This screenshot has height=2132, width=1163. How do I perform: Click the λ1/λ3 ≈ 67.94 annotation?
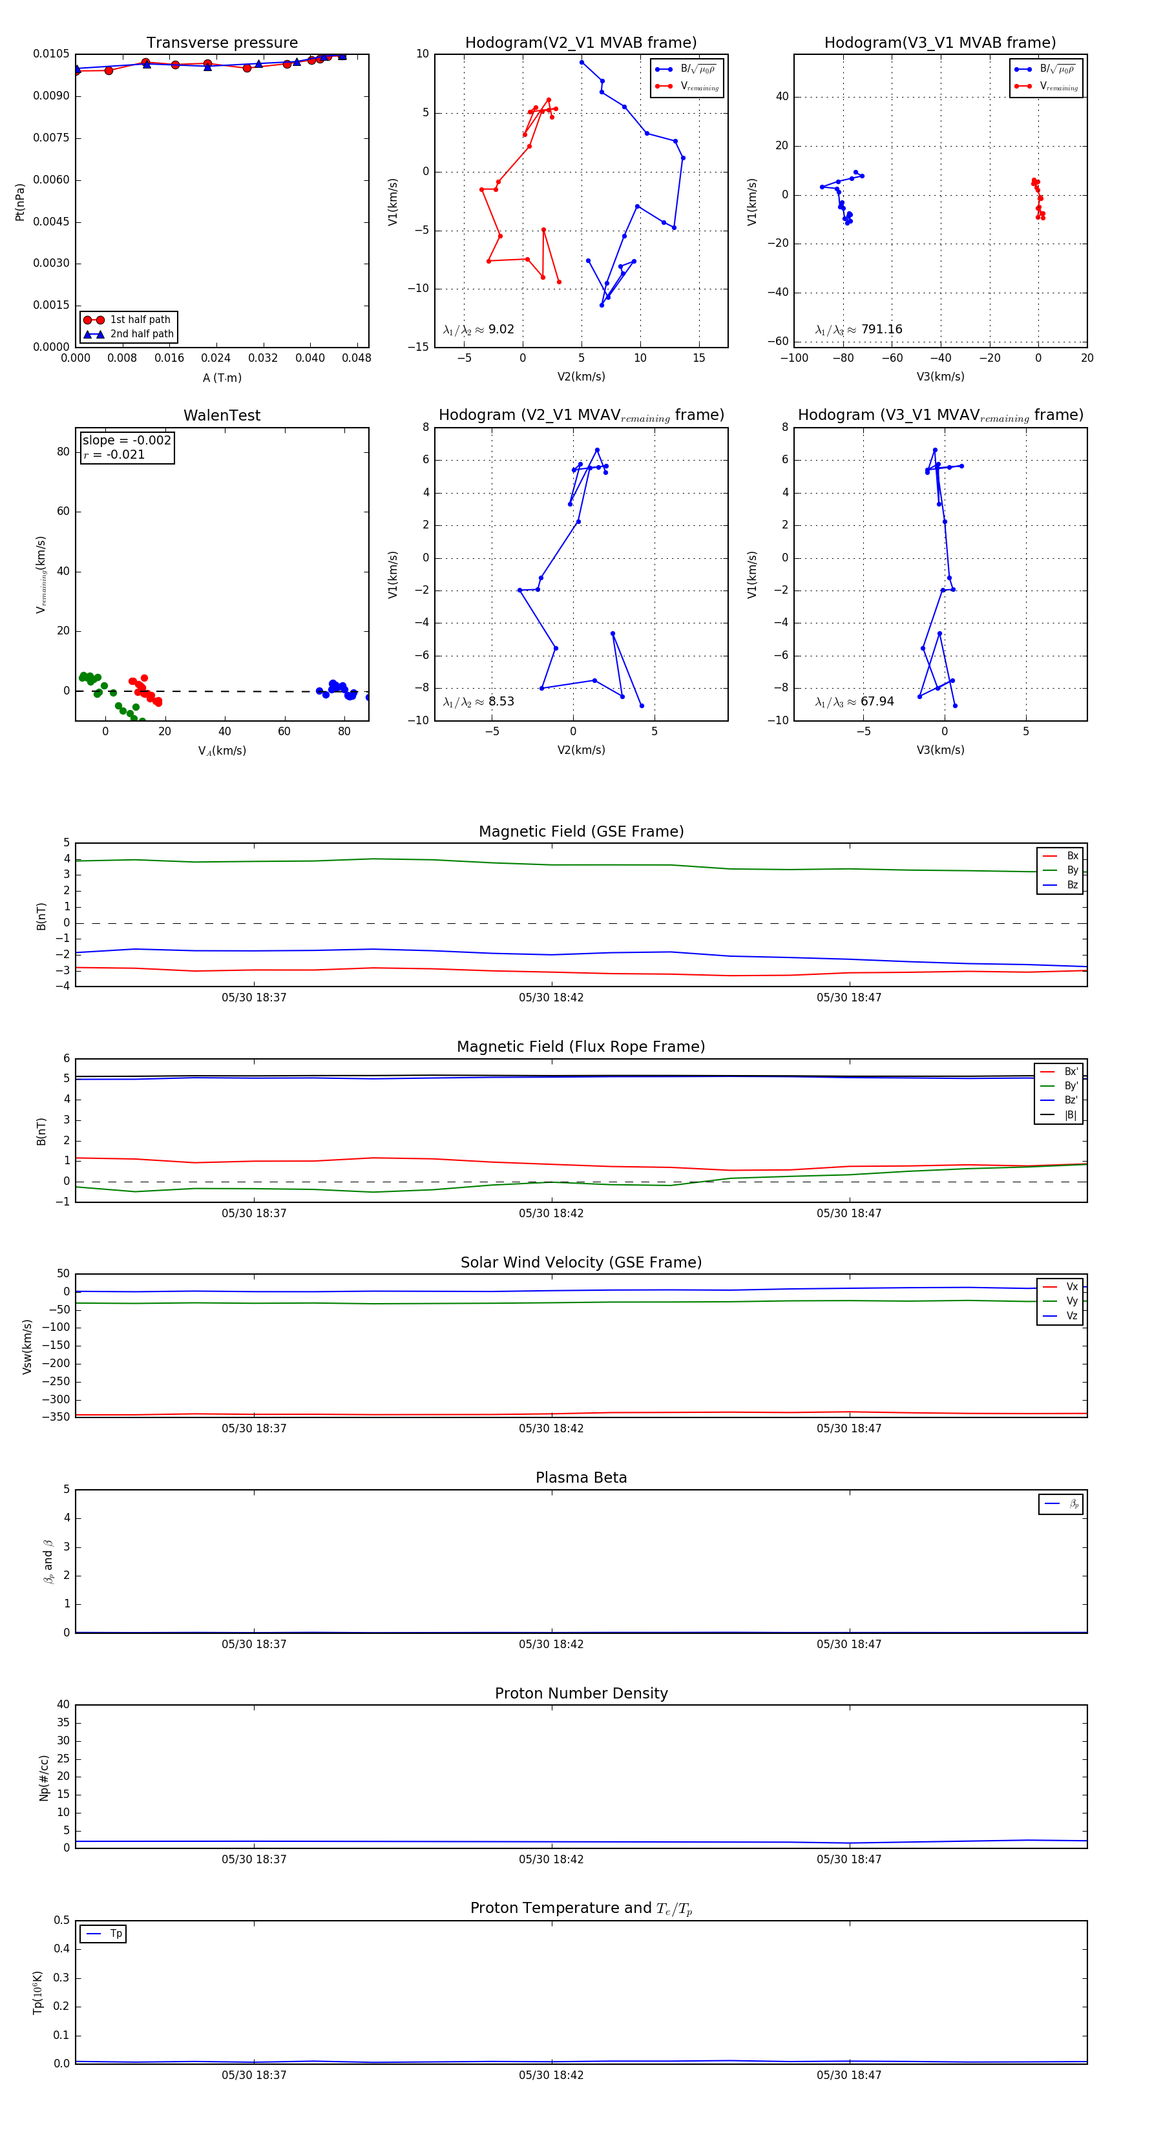[x=854, y=702]
